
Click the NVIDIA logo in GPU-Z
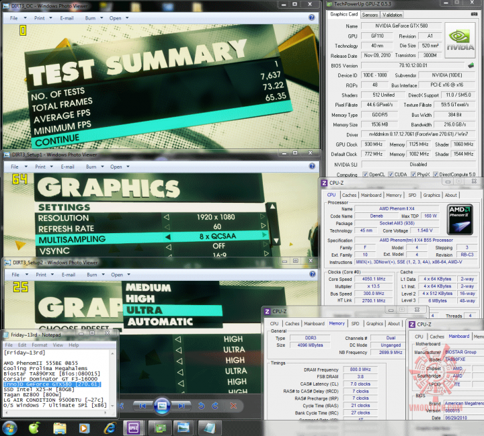tap(460, 40)
